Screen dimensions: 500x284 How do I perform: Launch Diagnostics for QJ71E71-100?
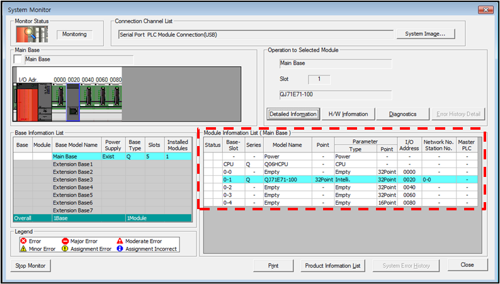point(402,114)
